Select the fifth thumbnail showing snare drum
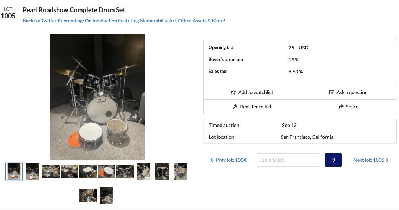This screenshot has height=210, width=399. coord(88,171)
